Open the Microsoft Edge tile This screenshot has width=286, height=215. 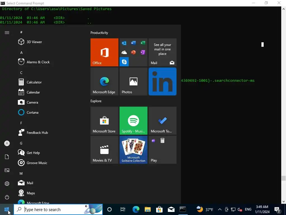coord(104,81)
